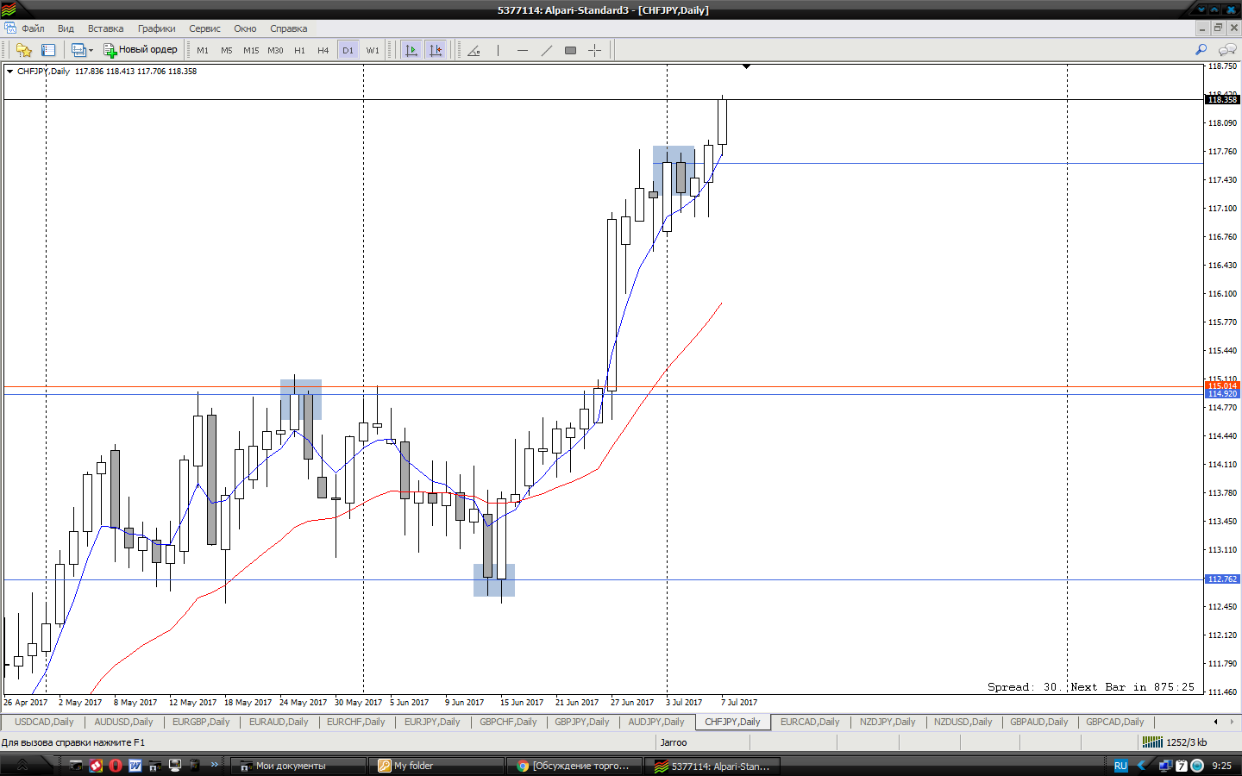Open the Справка menu

(x=288, y=28)
